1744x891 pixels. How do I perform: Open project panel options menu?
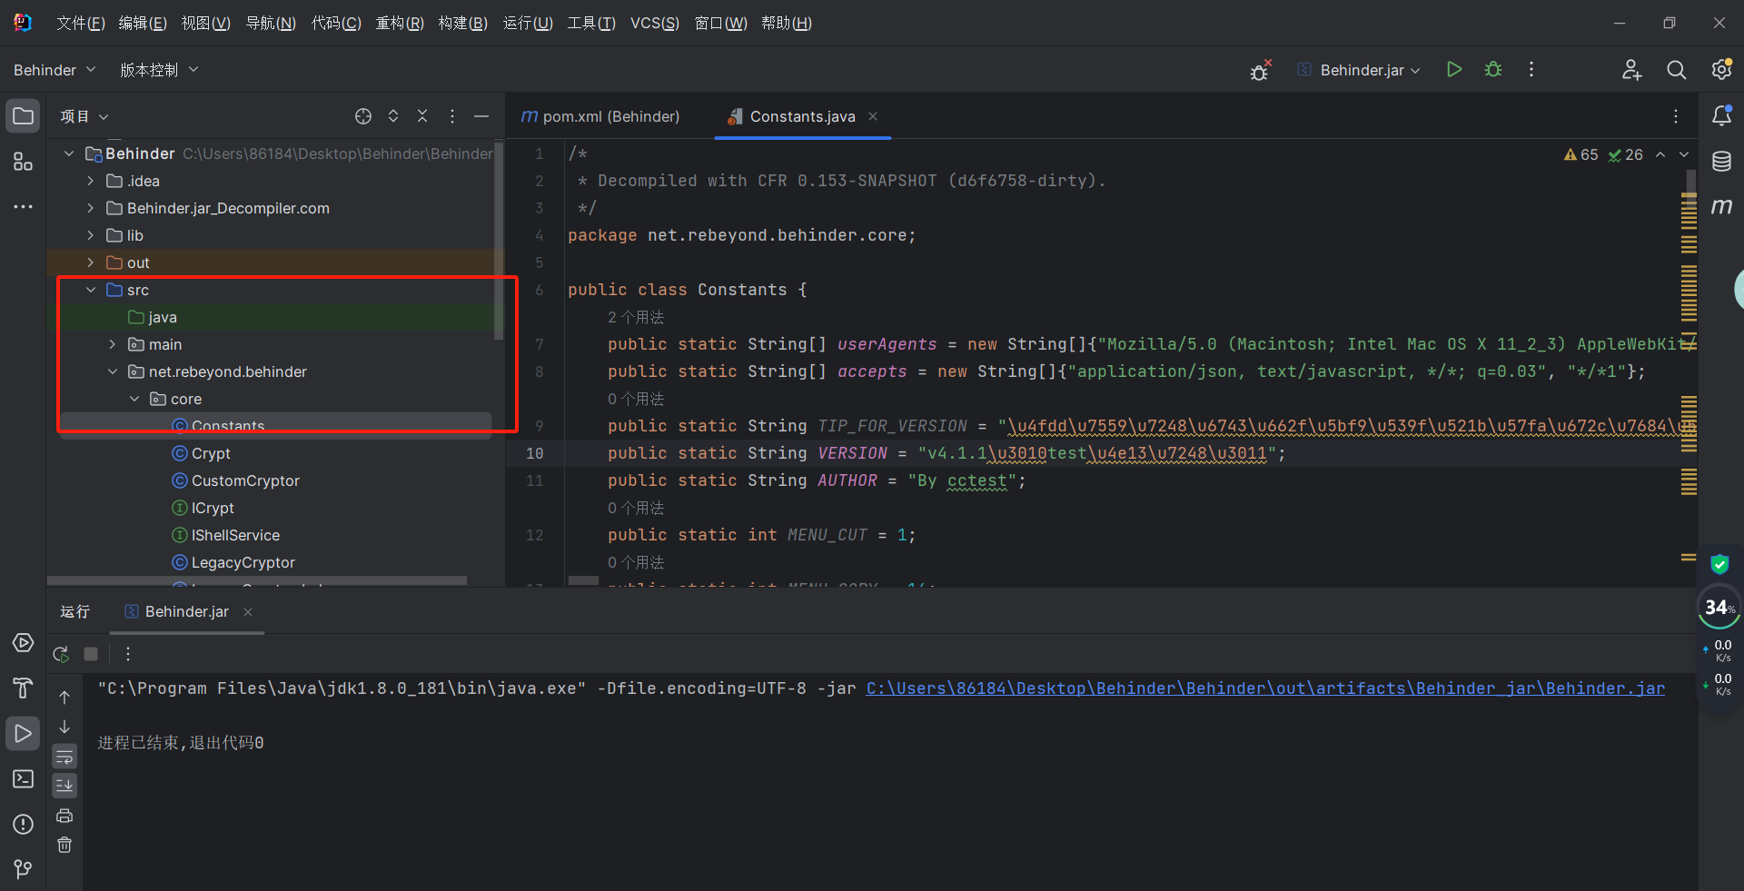click(452, 116)
